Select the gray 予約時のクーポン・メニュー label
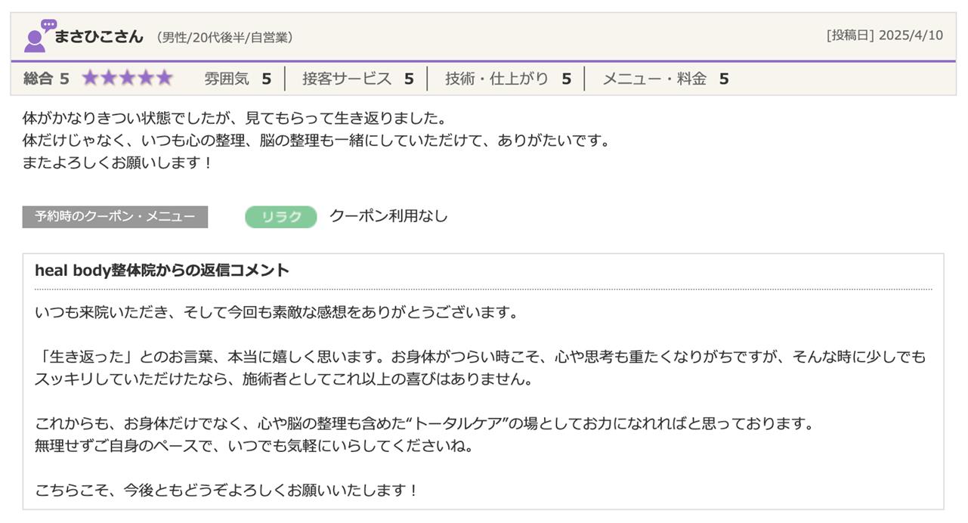The width and height of the screenshot is (968, 523). pos(115,217)
